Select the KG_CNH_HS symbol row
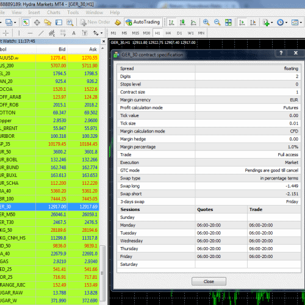Image resolution: width=305 pixels, height=305 pixels. [x=49, y=238]
